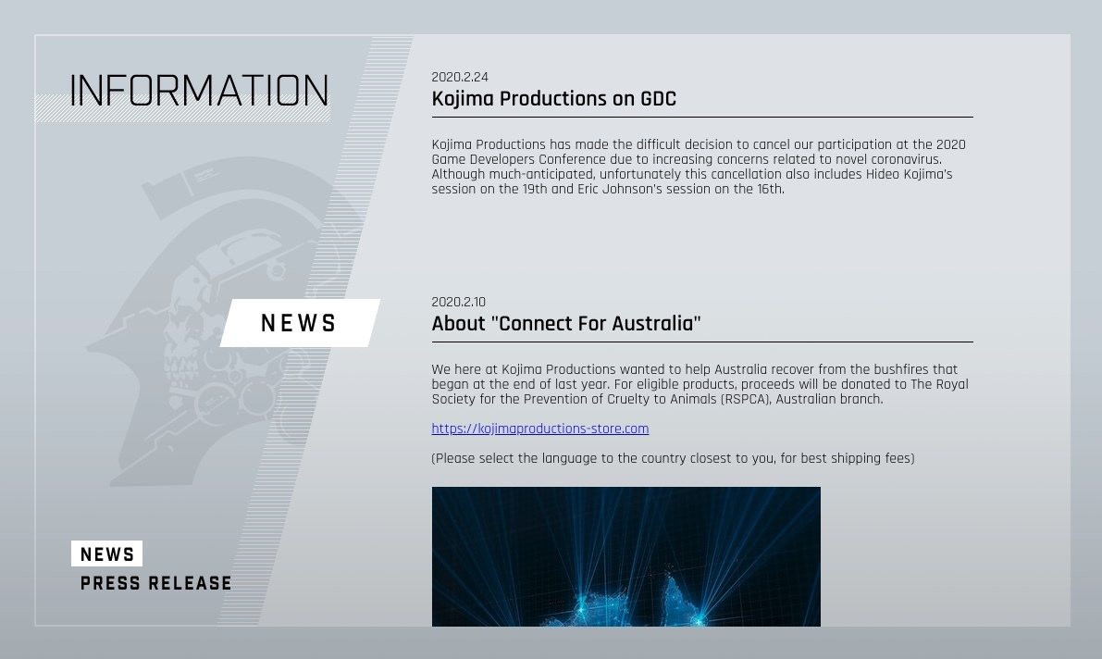Screen dimensions: 1102x659
Task: Select the 2020.2.24 date label
Action: (459, 78)
